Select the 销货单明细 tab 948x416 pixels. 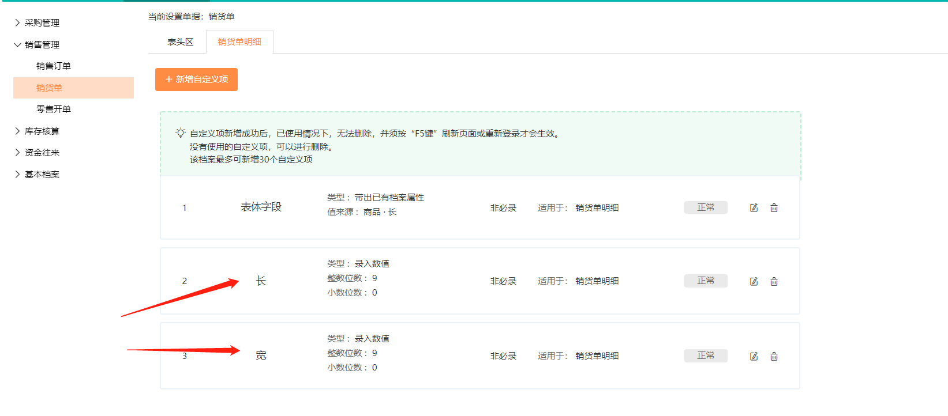pyautogui.click(x=239, y=42)
